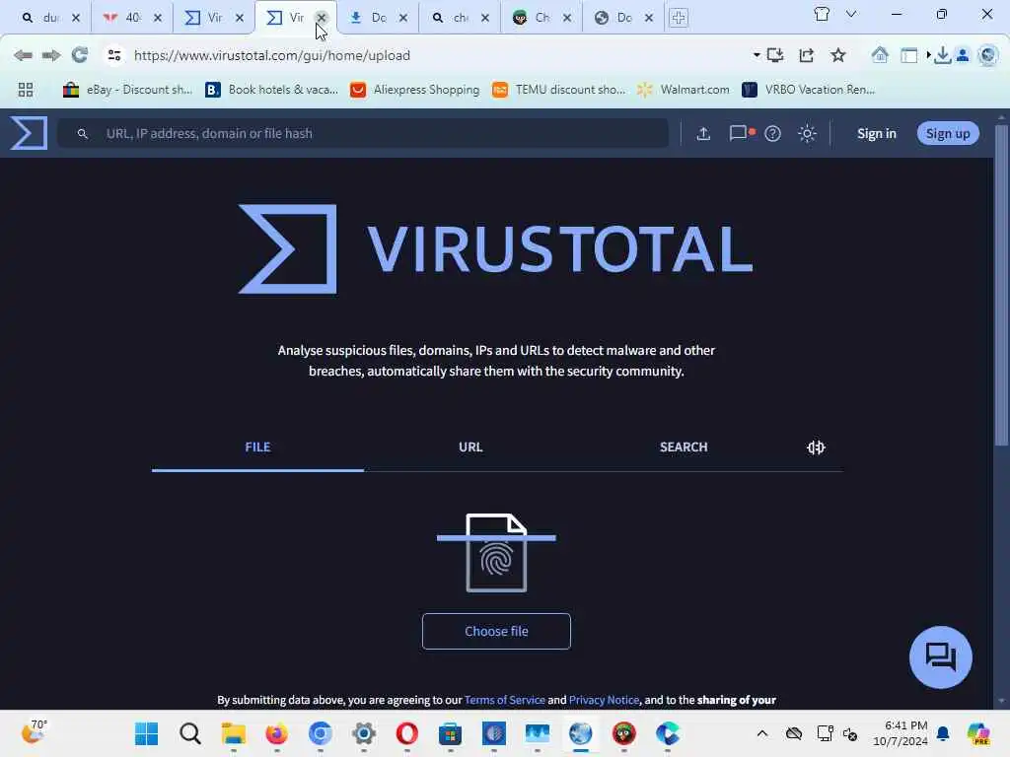Viewport: 1010px width, 757px height.
Task: Open the live chat bubble button
Action: pos(940,657)
